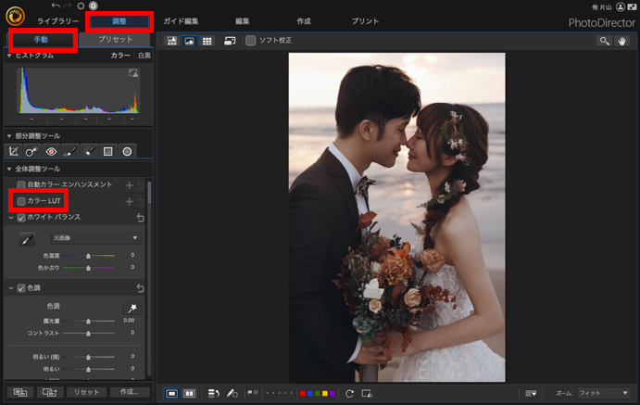Image resolution: width=640 pixels, height=405 pixels.
Task: Switch to the プリセット tab
Action: click(x=115, y=40)
